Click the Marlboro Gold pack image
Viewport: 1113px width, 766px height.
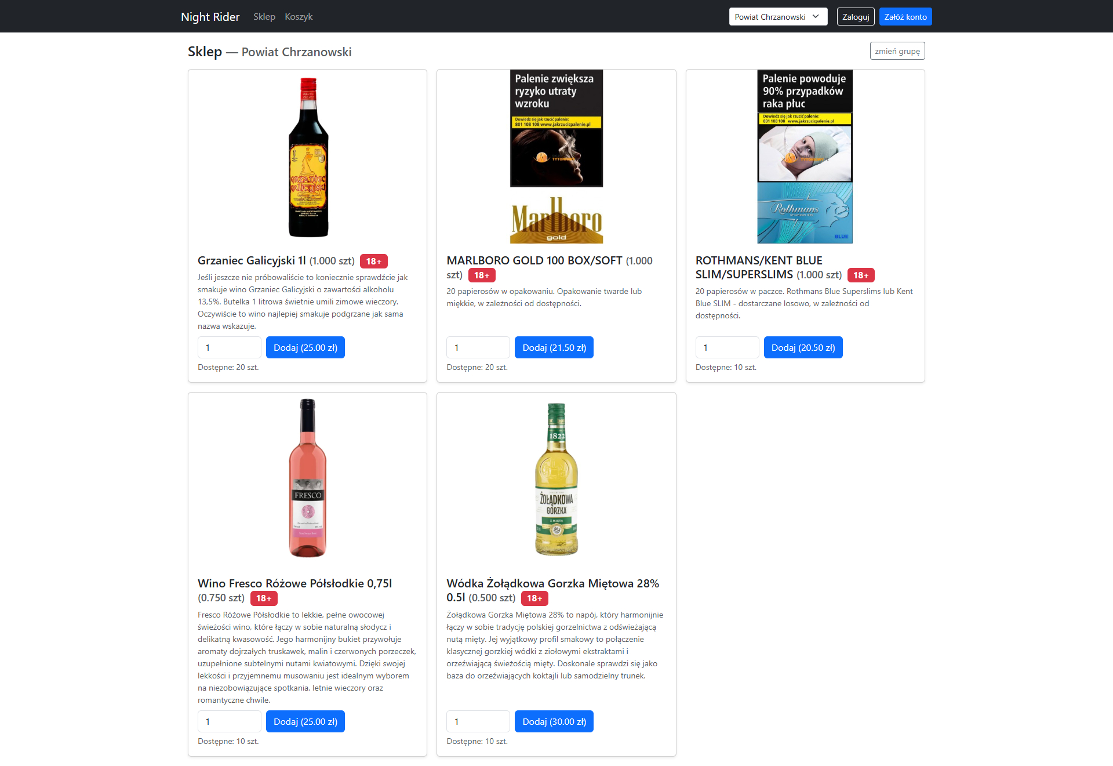tap(556, 157)
